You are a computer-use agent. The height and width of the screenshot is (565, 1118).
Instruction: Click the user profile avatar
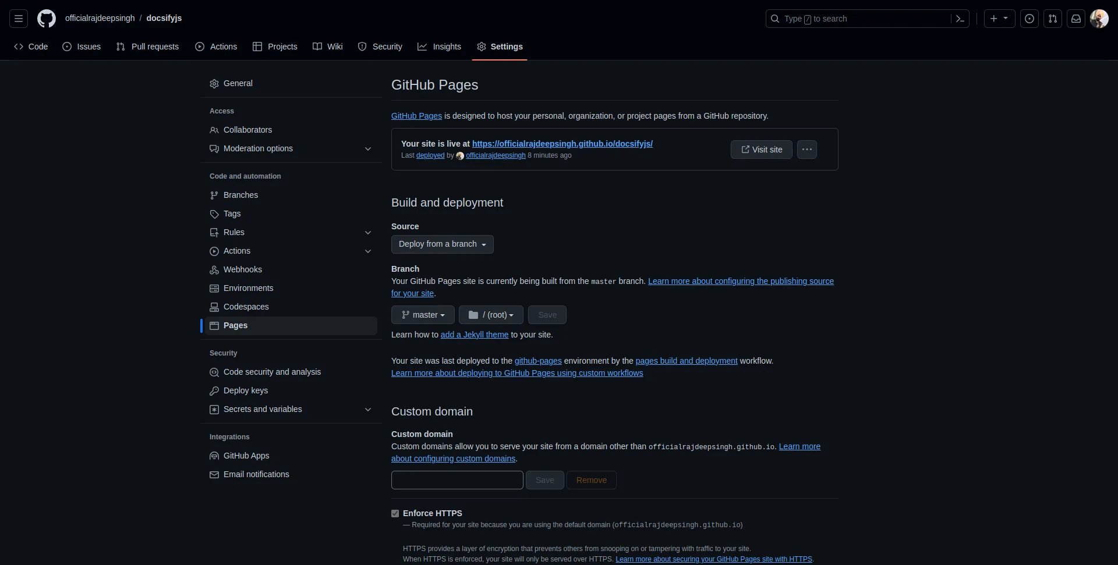[x=1099, y=19]
